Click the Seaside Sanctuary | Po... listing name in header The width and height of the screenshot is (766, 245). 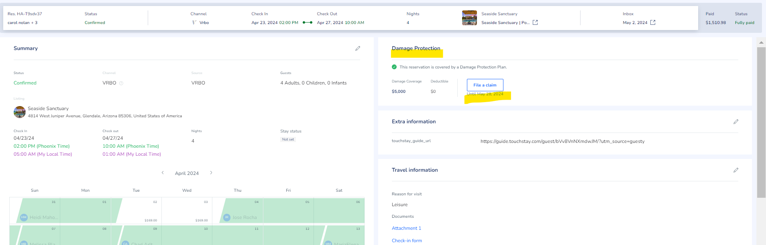pyautogui.click(x=505, y=22)
